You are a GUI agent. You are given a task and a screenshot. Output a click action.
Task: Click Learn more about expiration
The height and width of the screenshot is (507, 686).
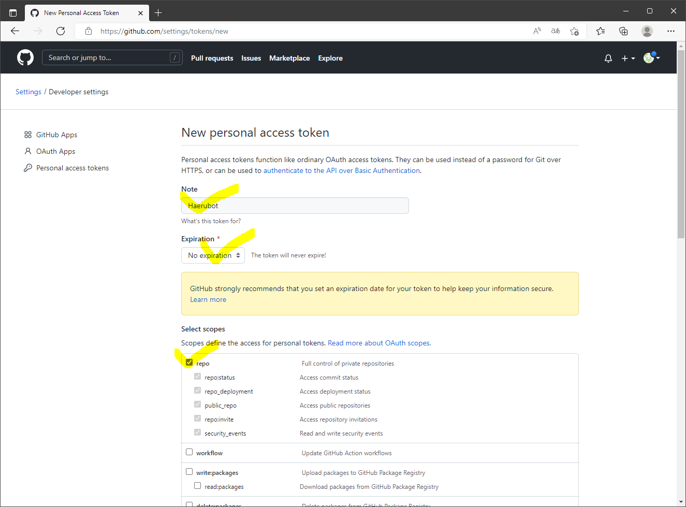(x=208, y=299)
